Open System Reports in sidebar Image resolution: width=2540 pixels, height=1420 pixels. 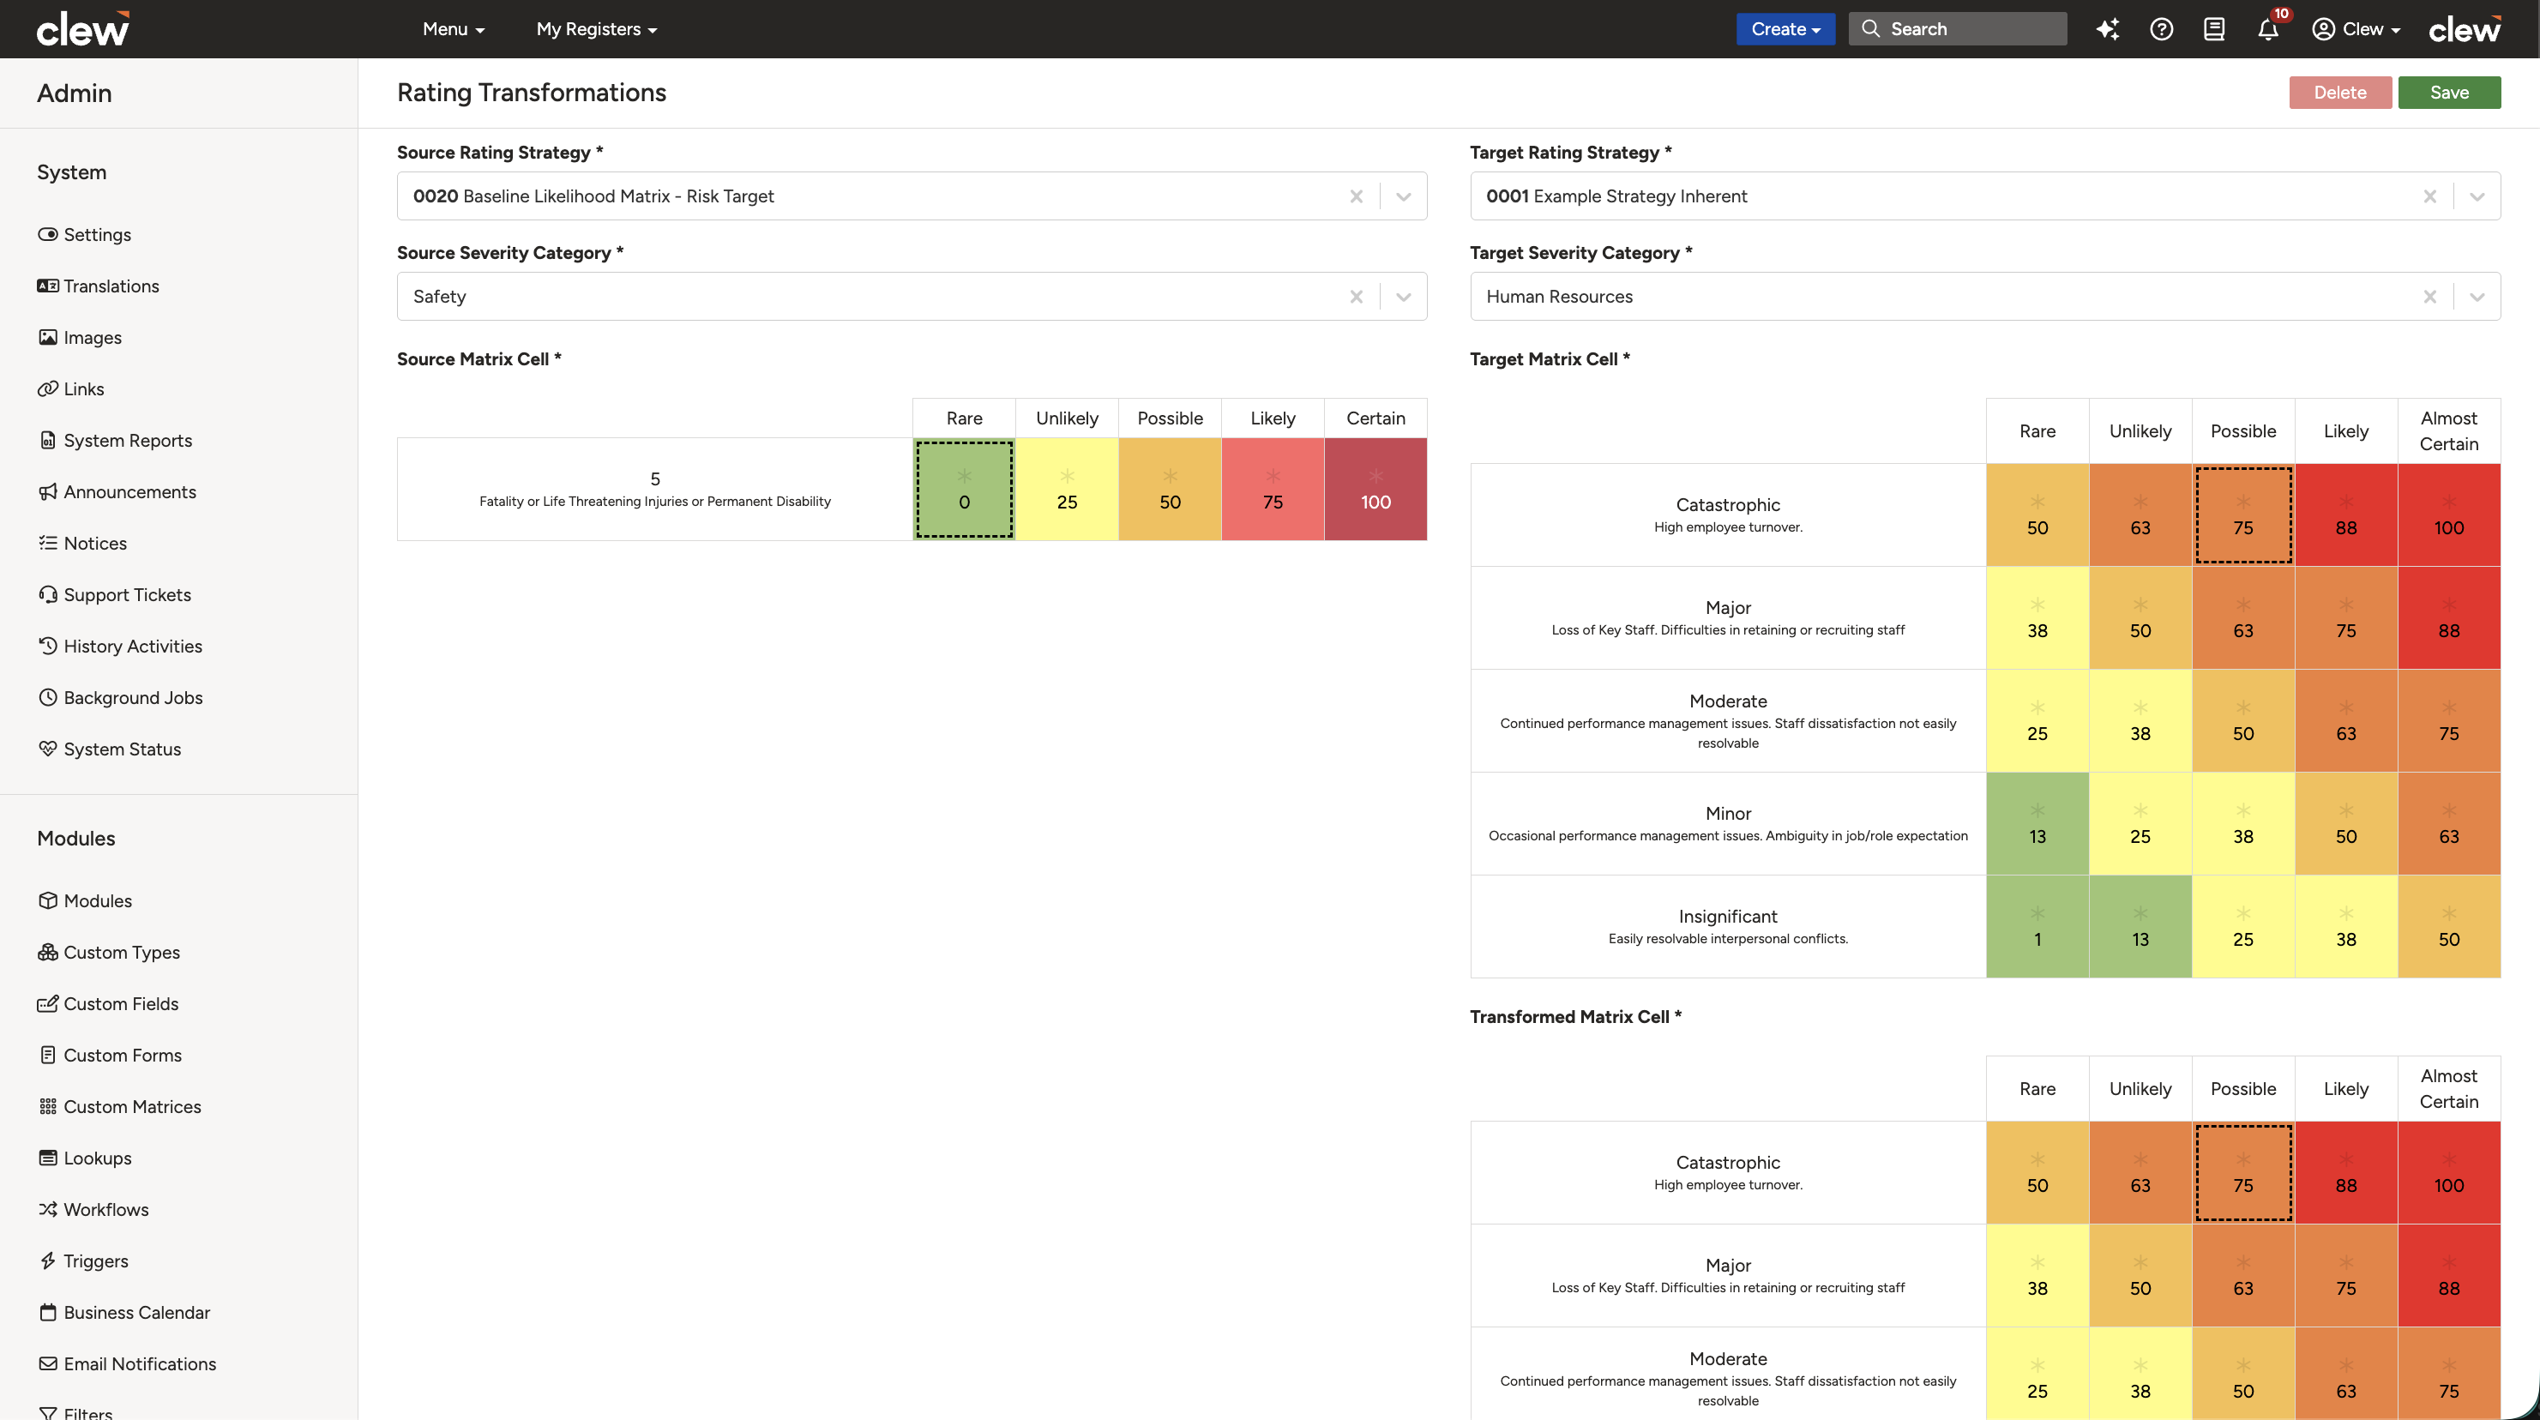(x=114, y=440)
